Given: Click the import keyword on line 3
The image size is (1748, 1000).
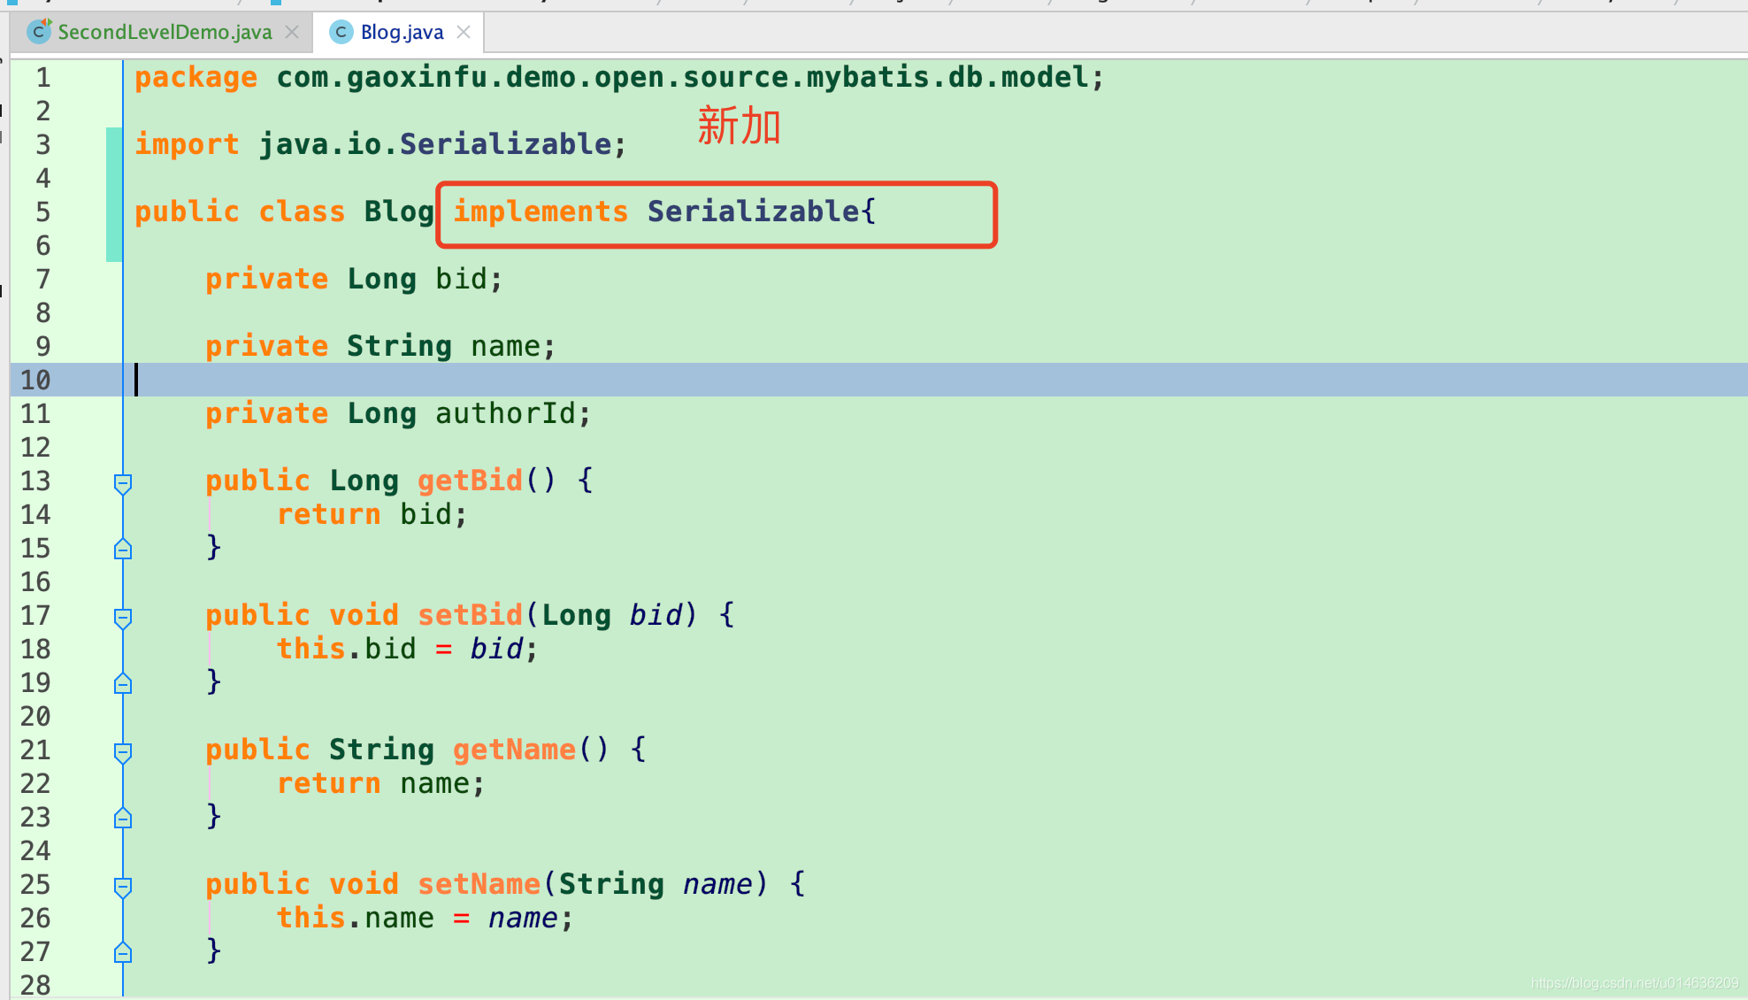Looking at the screenshot, I should pyautogui.click(x=188, y=144).
